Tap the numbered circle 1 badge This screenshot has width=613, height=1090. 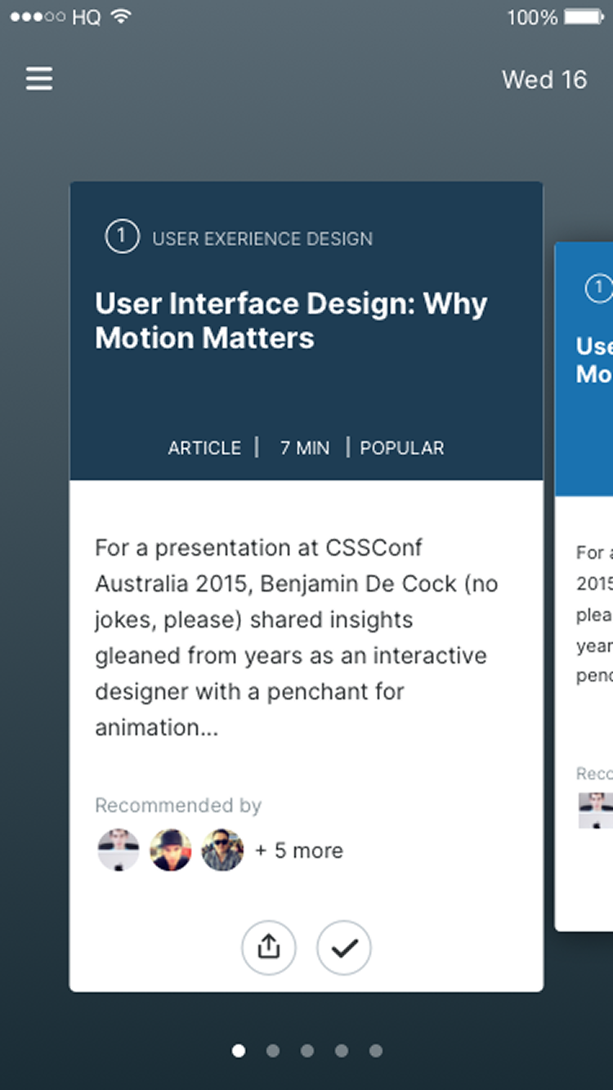pos(122,238)
